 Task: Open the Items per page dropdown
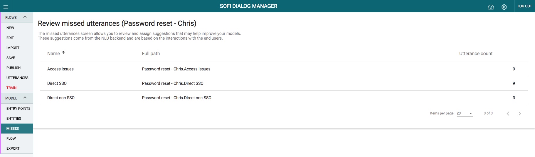click(x=465, y=113)
